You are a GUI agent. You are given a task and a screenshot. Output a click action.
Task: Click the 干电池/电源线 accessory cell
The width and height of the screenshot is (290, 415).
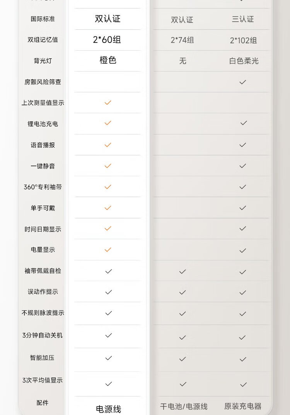pyautogui.click(x=184, y=406)
